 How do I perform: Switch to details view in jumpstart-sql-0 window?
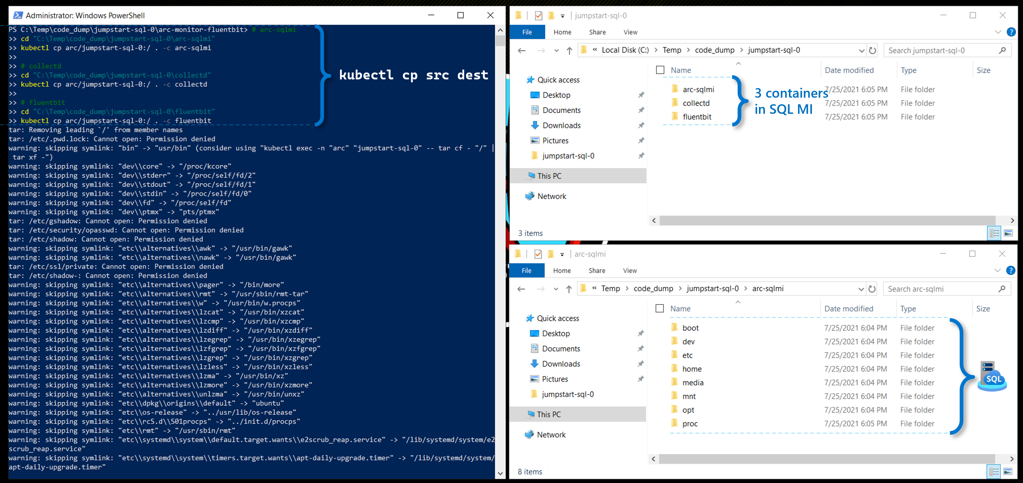pyautogui.click(x=994, y=233)
